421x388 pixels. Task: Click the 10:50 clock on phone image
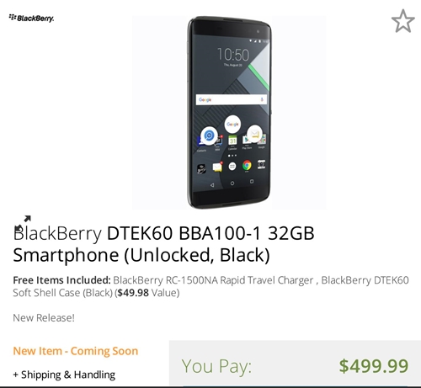[233, 55]
